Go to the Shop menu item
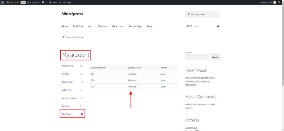Screen dimensions: 284x131 (149, 26)
